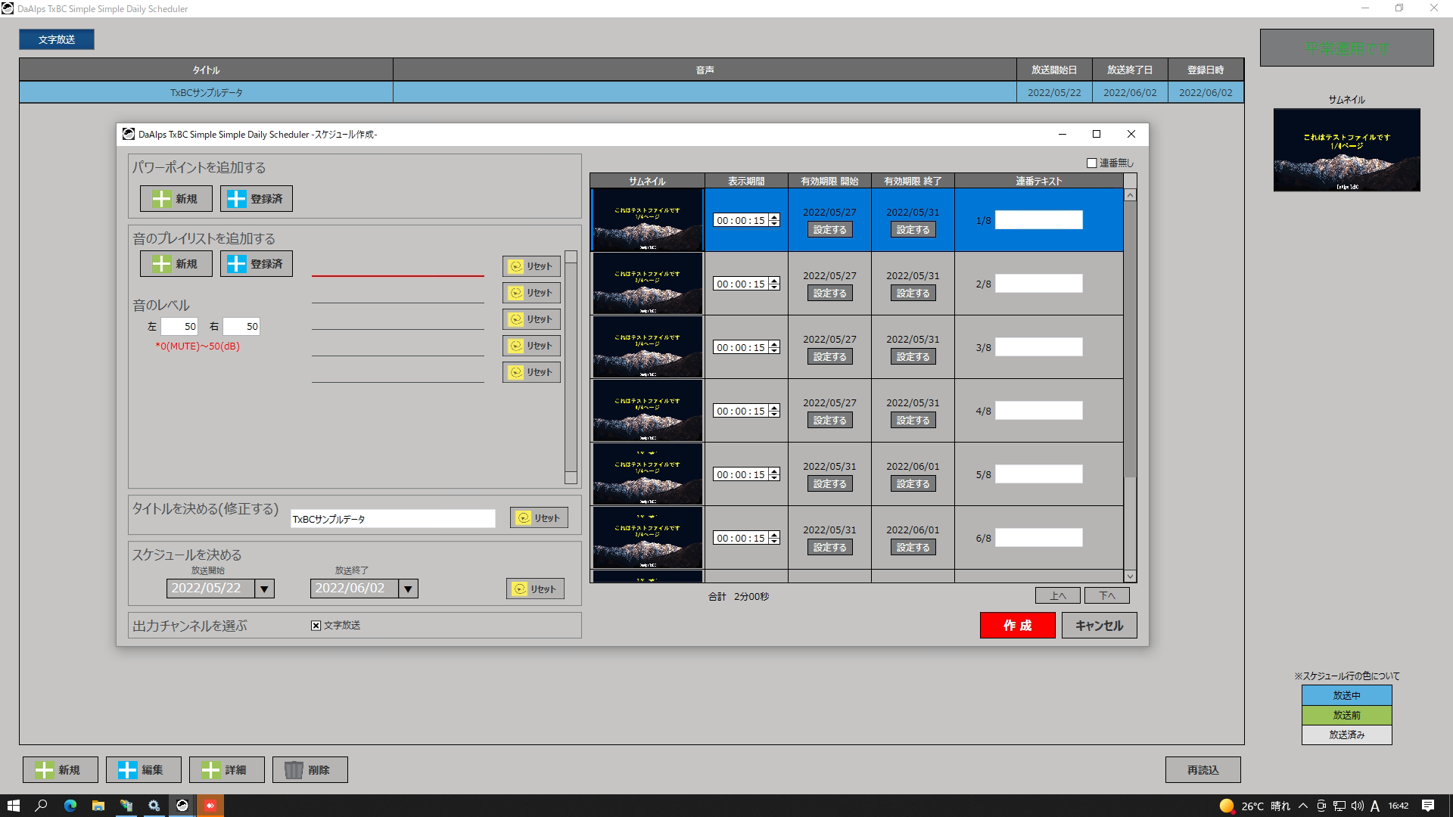The width and height of the screenshot is (1453, 817).
Task: Click volume icon in system tray
Action: point(1357,806)
